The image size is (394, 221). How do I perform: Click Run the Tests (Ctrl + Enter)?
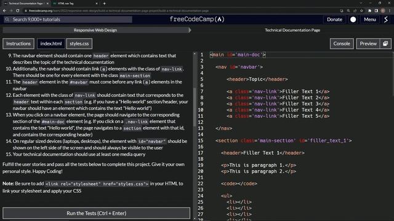(x=97, y=213)
